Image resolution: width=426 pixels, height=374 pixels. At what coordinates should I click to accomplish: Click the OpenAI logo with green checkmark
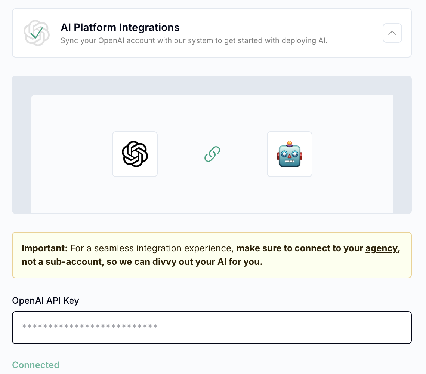[36, 33]
